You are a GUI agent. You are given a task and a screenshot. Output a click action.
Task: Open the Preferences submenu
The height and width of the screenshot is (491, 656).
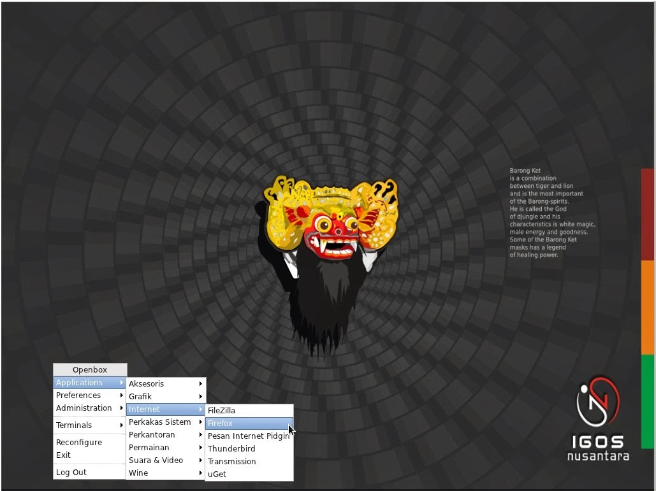[x=78, y=395]
